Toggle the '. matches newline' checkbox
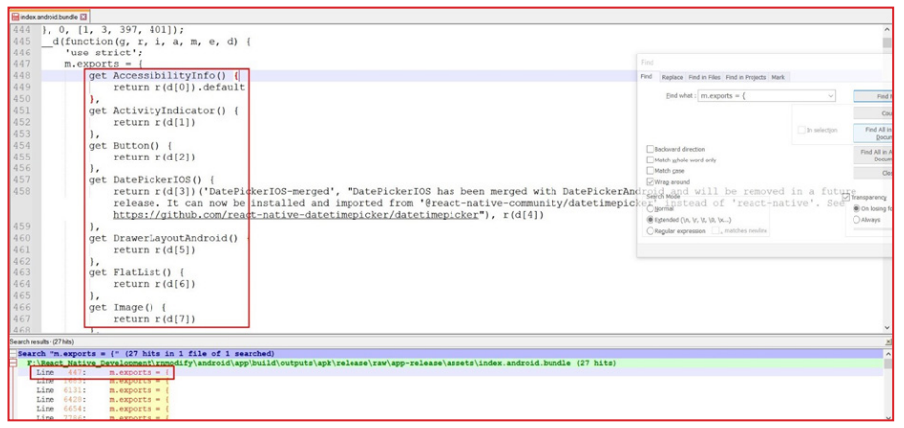The image size is (904, 428). coord(717,231)
